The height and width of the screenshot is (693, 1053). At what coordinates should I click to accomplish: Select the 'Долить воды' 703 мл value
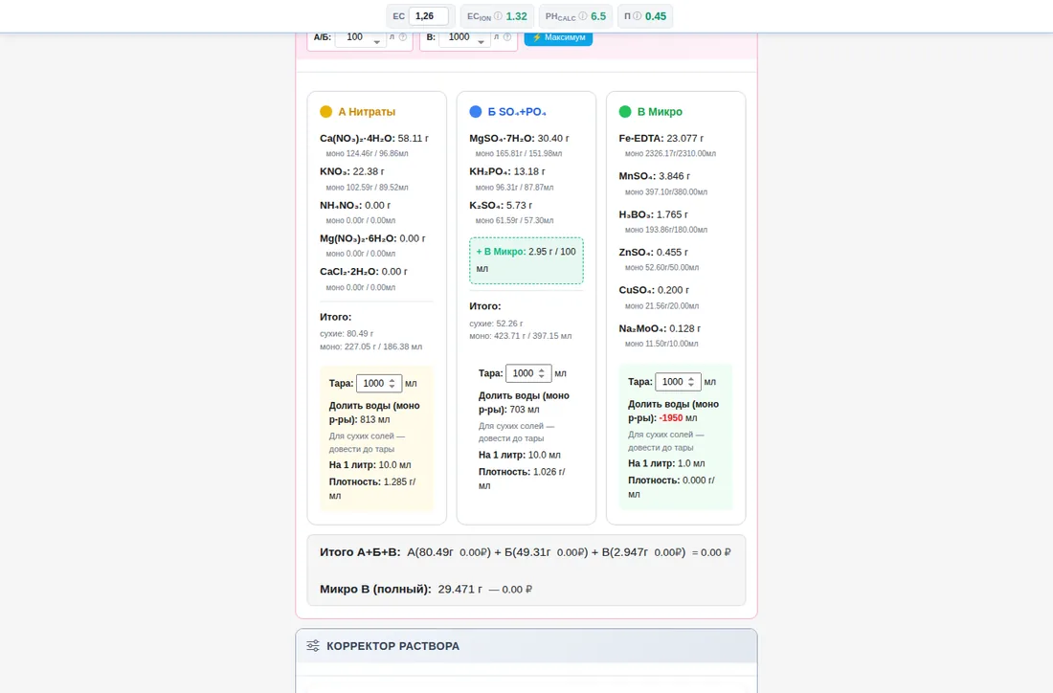525,410
